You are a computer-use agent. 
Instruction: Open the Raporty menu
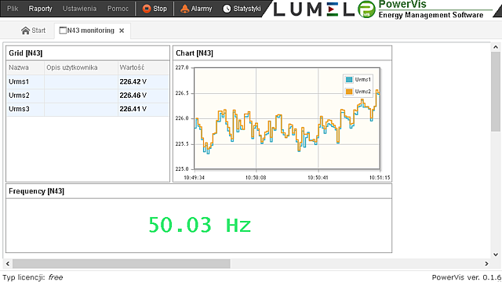click(40, 9)
